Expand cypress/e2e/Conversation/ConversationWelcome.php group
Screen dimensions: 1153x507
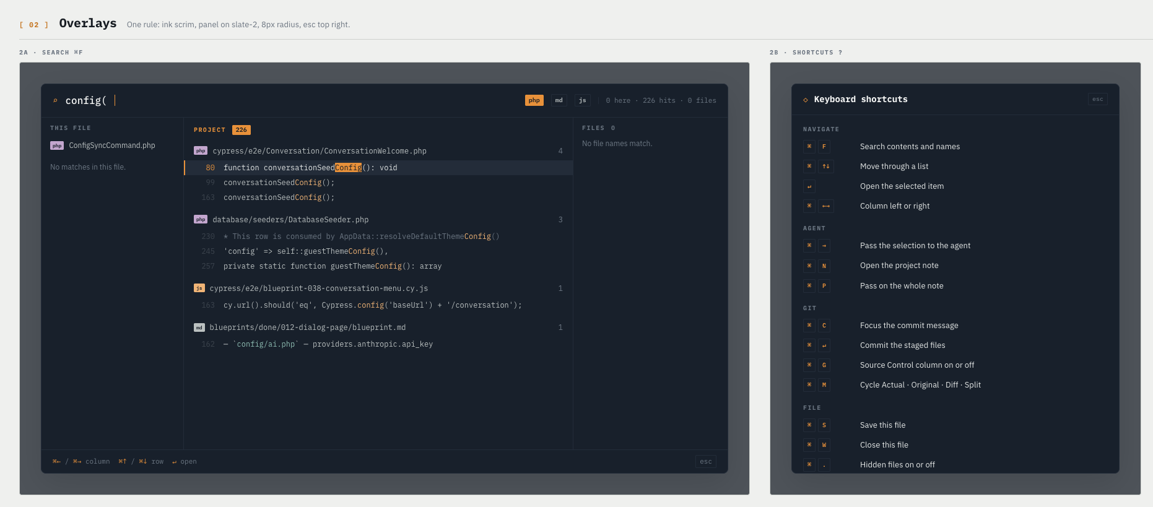point(378,150)
